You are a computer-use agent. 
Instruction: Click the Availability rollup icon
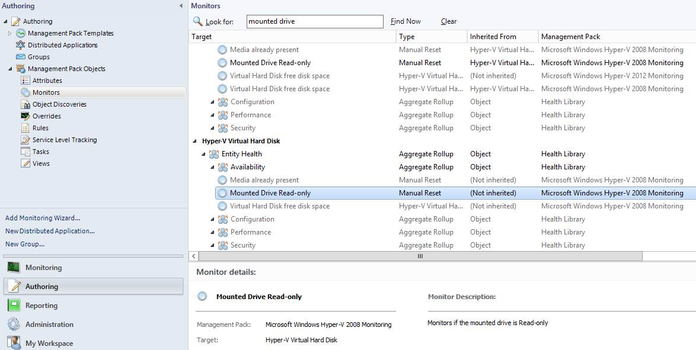[x=222, y=167]
